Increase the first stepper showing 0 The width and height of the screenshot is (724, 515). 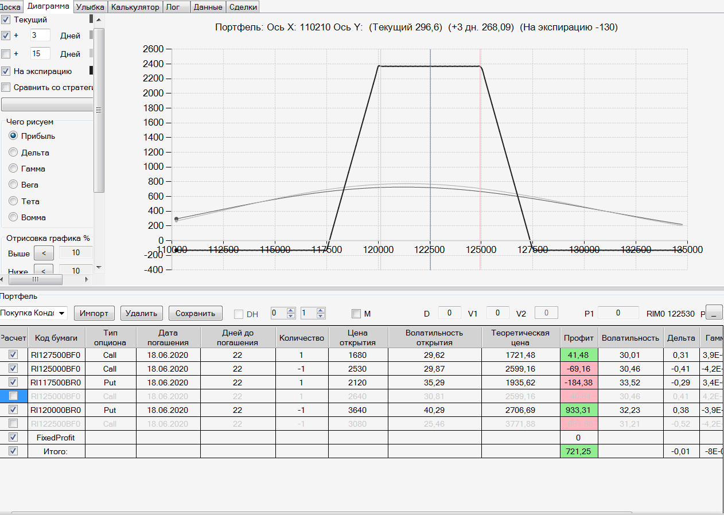[291, 310]
